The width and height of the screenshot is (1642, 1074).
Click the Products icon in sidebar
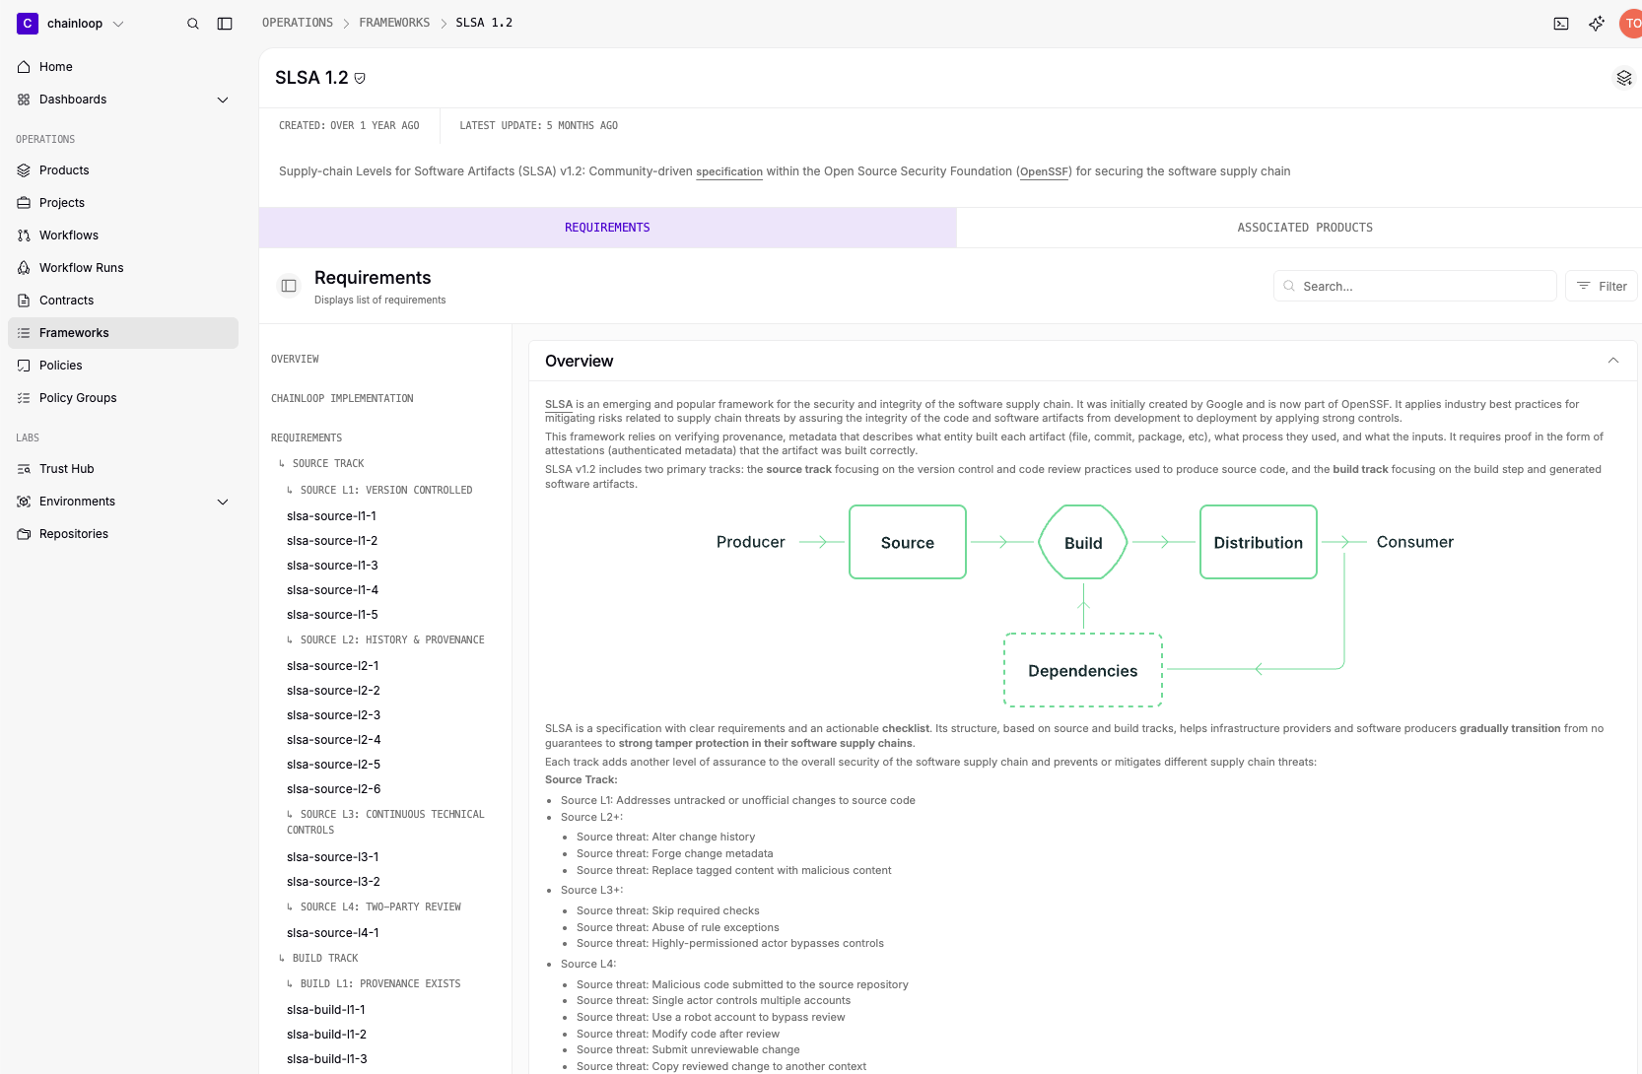pos(24,170)
